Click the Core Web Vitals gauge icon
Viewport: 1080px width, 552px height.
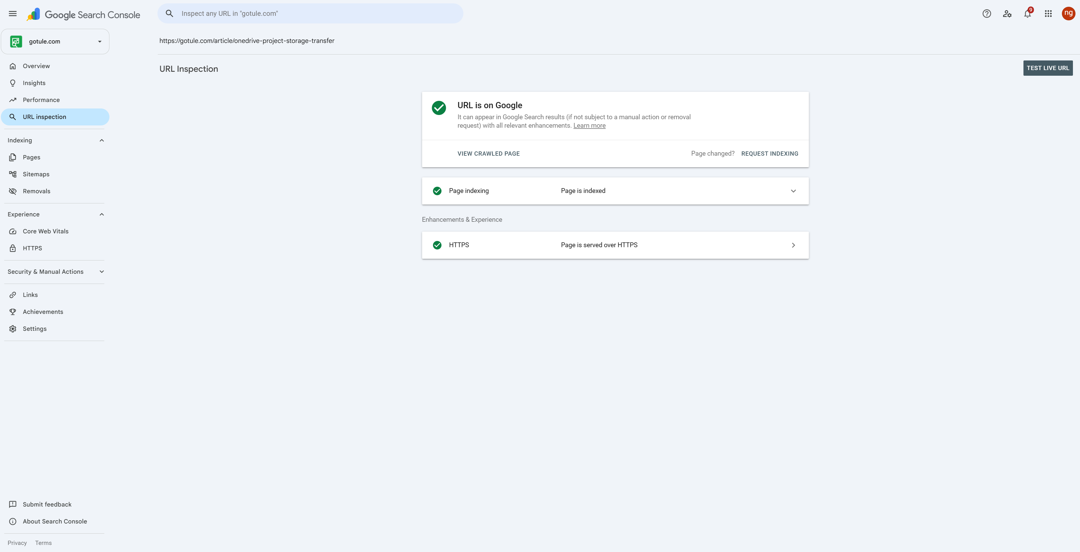(x=13, y=232)
